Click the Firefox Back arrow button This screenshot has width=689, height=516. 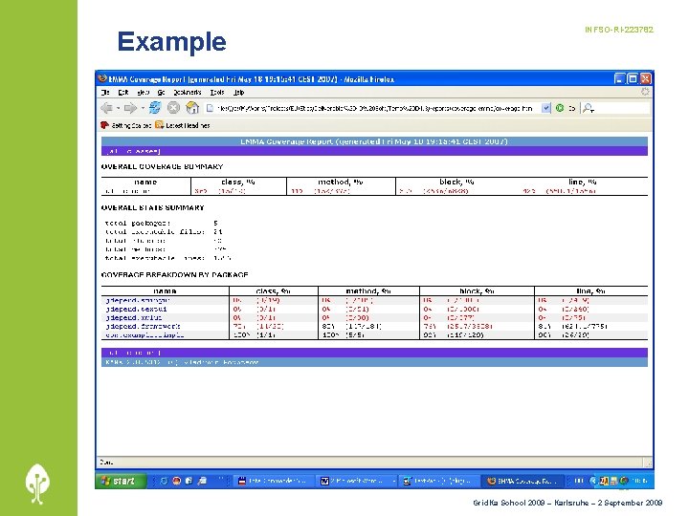106,107
